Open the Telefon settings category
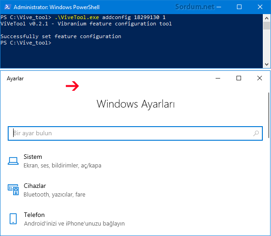This screenshot has width=271, height=236. point(67,219)
